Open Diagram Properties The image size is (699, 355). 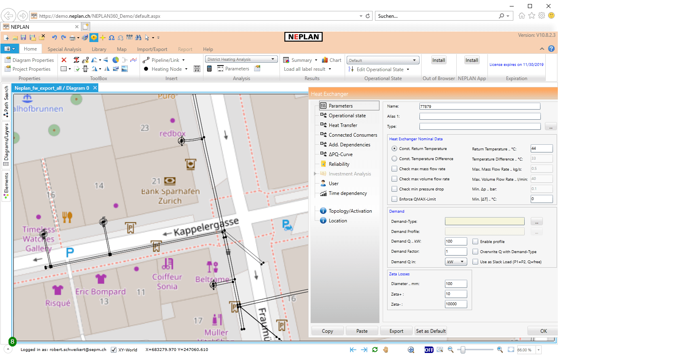click(x=29, y=60)
